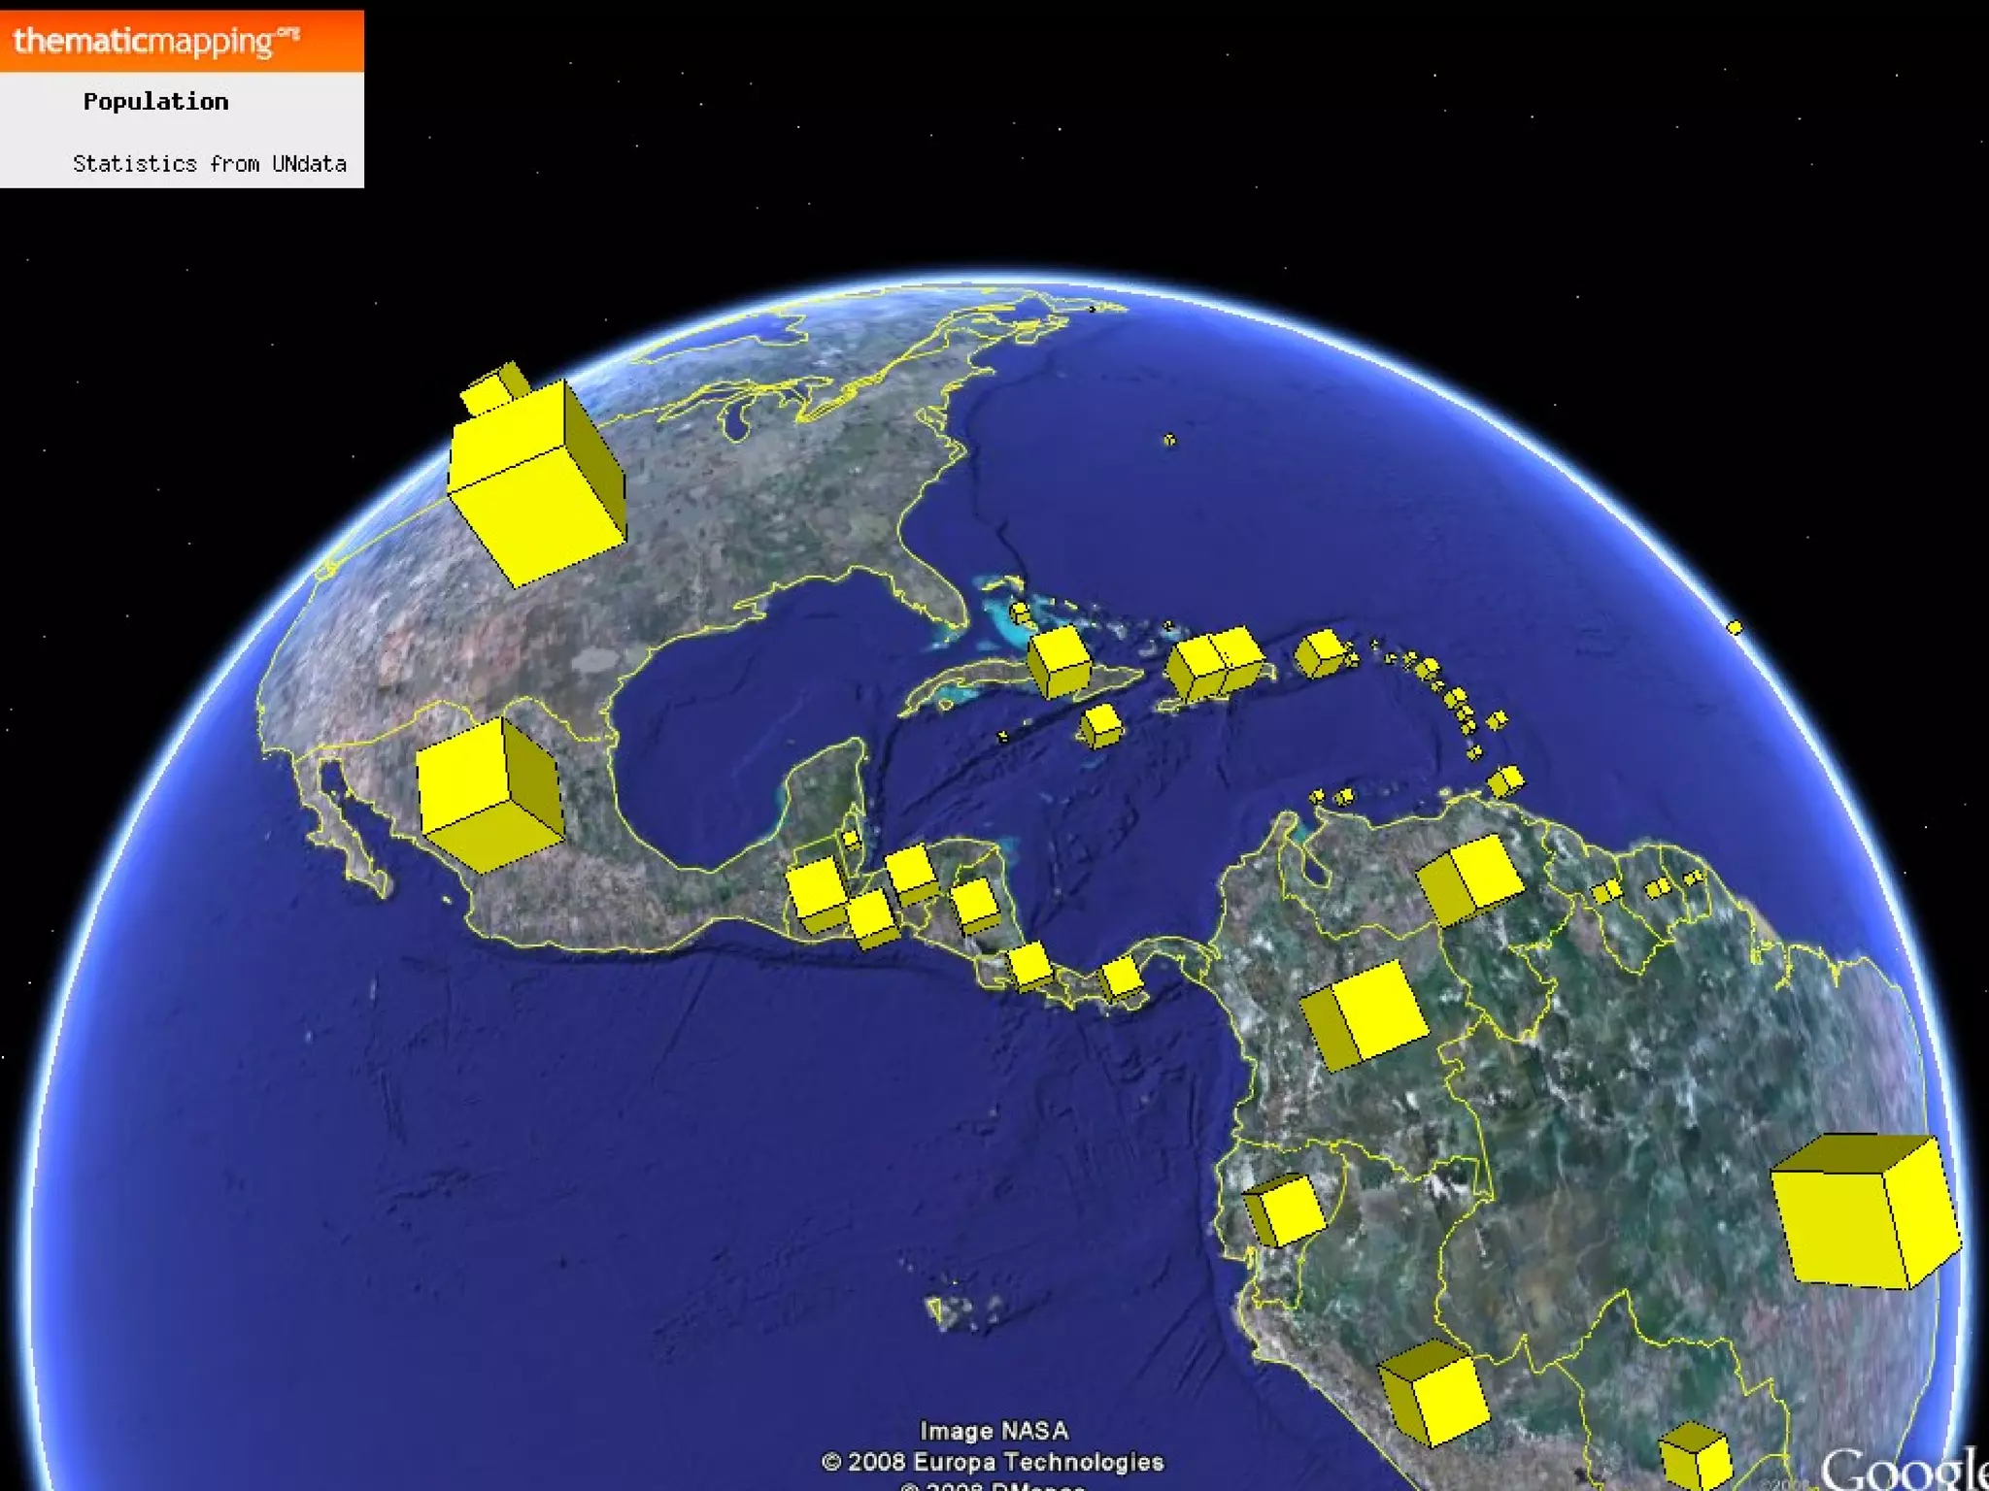Screen dimensions: 1989x1491
Task: Select the Puerto Rico population cube
Action: click(x=1320, y=652)
